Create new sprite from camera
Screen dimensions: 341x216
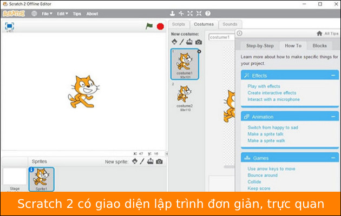159,161
